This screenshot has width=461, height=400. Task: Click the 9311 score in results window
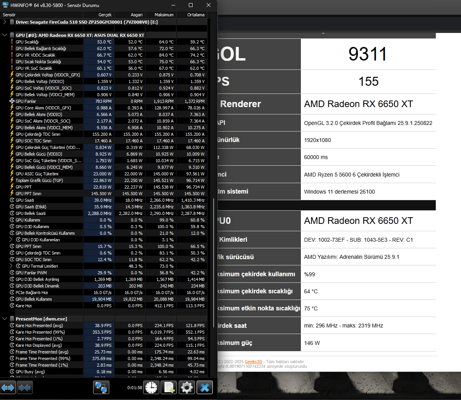tap(368, 54)
